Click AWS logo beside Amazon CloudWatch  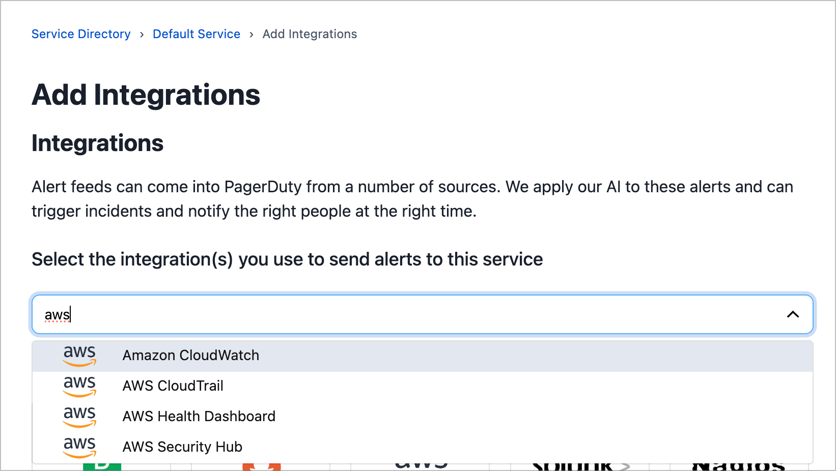(x=79, y=355)
